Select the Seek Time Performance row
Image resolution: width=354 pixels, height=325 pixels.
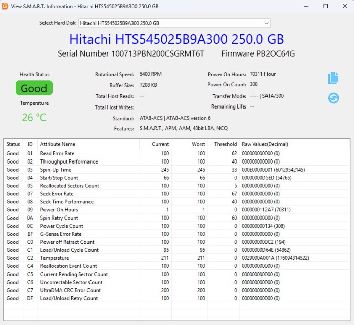177,202
